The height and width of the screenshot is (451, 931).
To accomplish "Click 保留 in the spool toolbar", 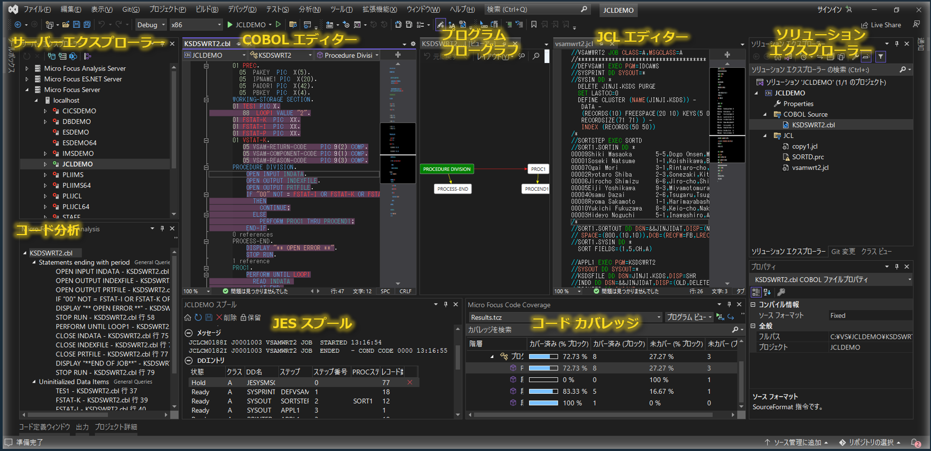I will [x=250, y=317].
